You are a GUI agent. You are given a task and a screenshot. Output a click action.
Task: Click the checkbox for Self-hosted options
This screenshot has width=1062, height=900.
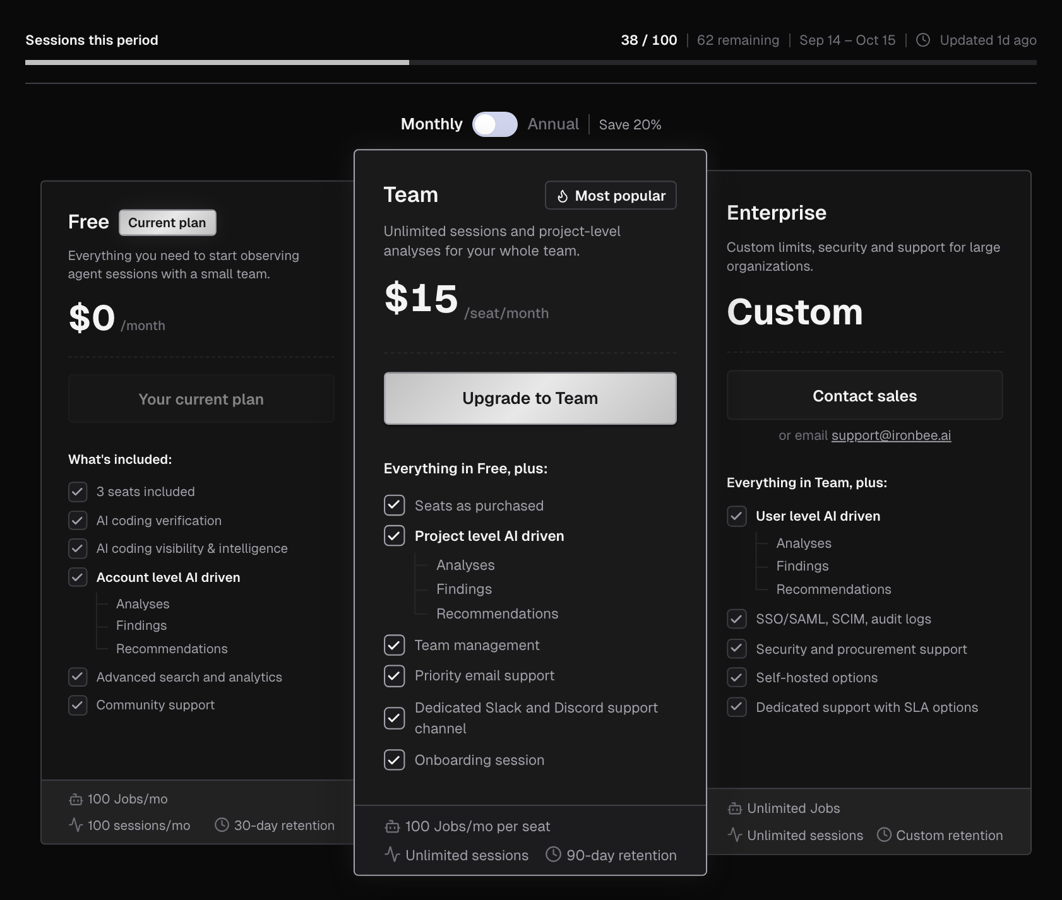coord(737,678)
